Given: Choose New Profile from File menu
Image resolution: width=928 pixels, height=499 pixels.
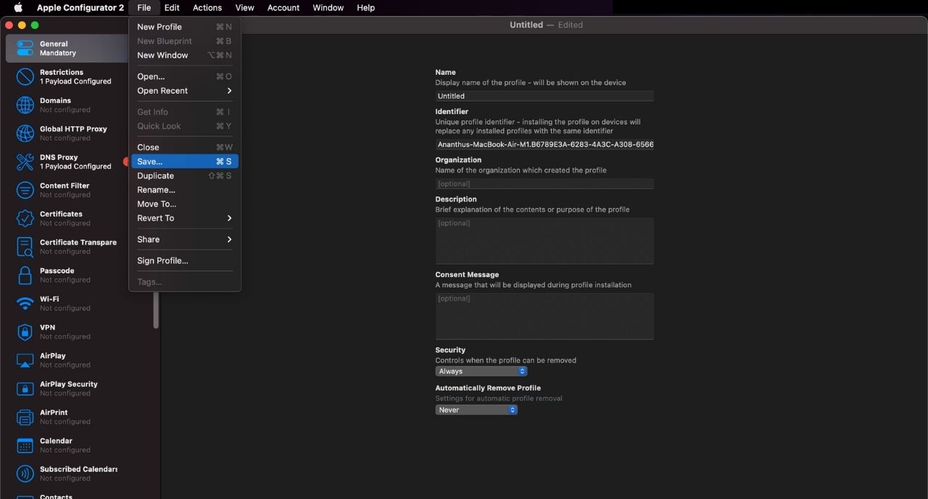Looking at the screenshot, I should tap(185, 27).
